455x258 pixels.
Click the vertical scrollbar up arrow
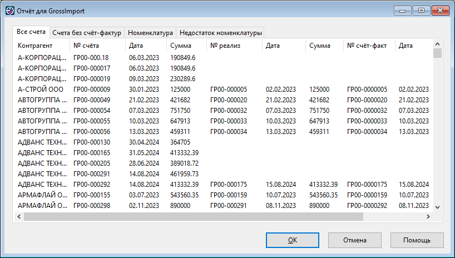[x=438, y=44]
